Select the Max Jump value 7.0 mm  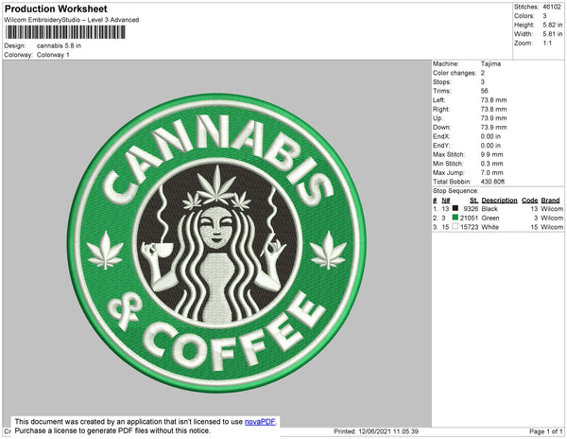click(x=492, y=172)
